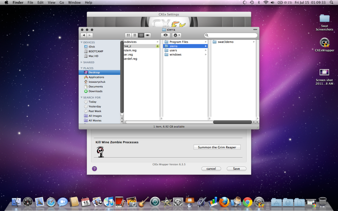The image size is (338, 211).
Task: Collapse the DEVICES sidebar section
Action: coord(82,43)
